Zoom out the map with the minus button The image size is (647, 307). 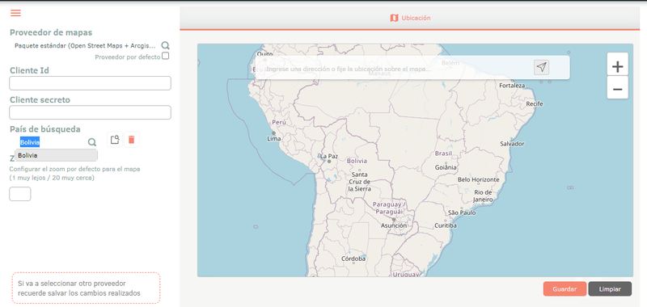pos(617,89)
